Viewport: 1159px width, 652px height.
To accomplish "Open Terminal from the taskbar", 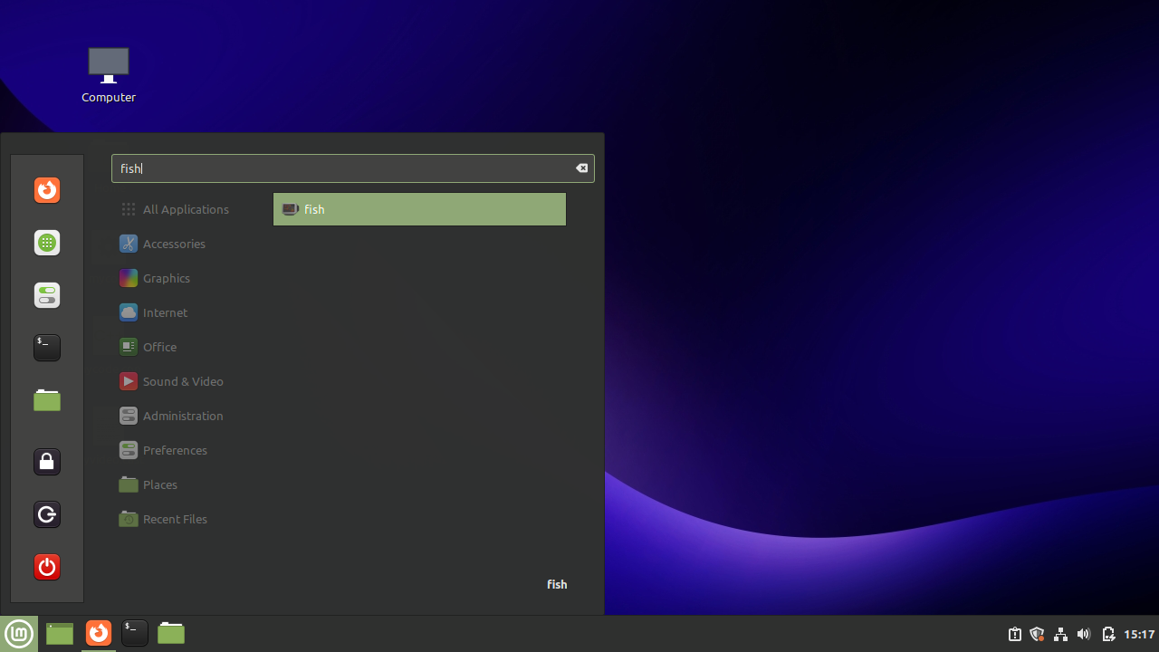I will [x=135, y=633].
